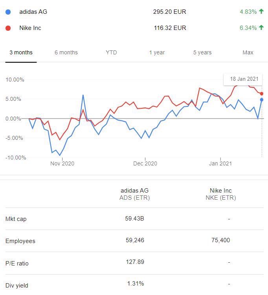This screenshot has height=295, width=268.
Task: Click the adidas Mkt cap value 59.43B
Action: tap(134, 218)
